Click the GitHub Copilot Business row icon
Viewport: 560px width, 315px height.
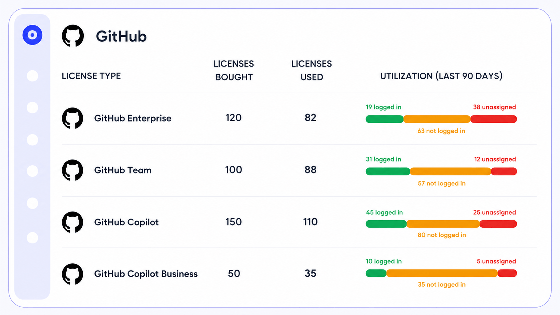click(72, 274)
